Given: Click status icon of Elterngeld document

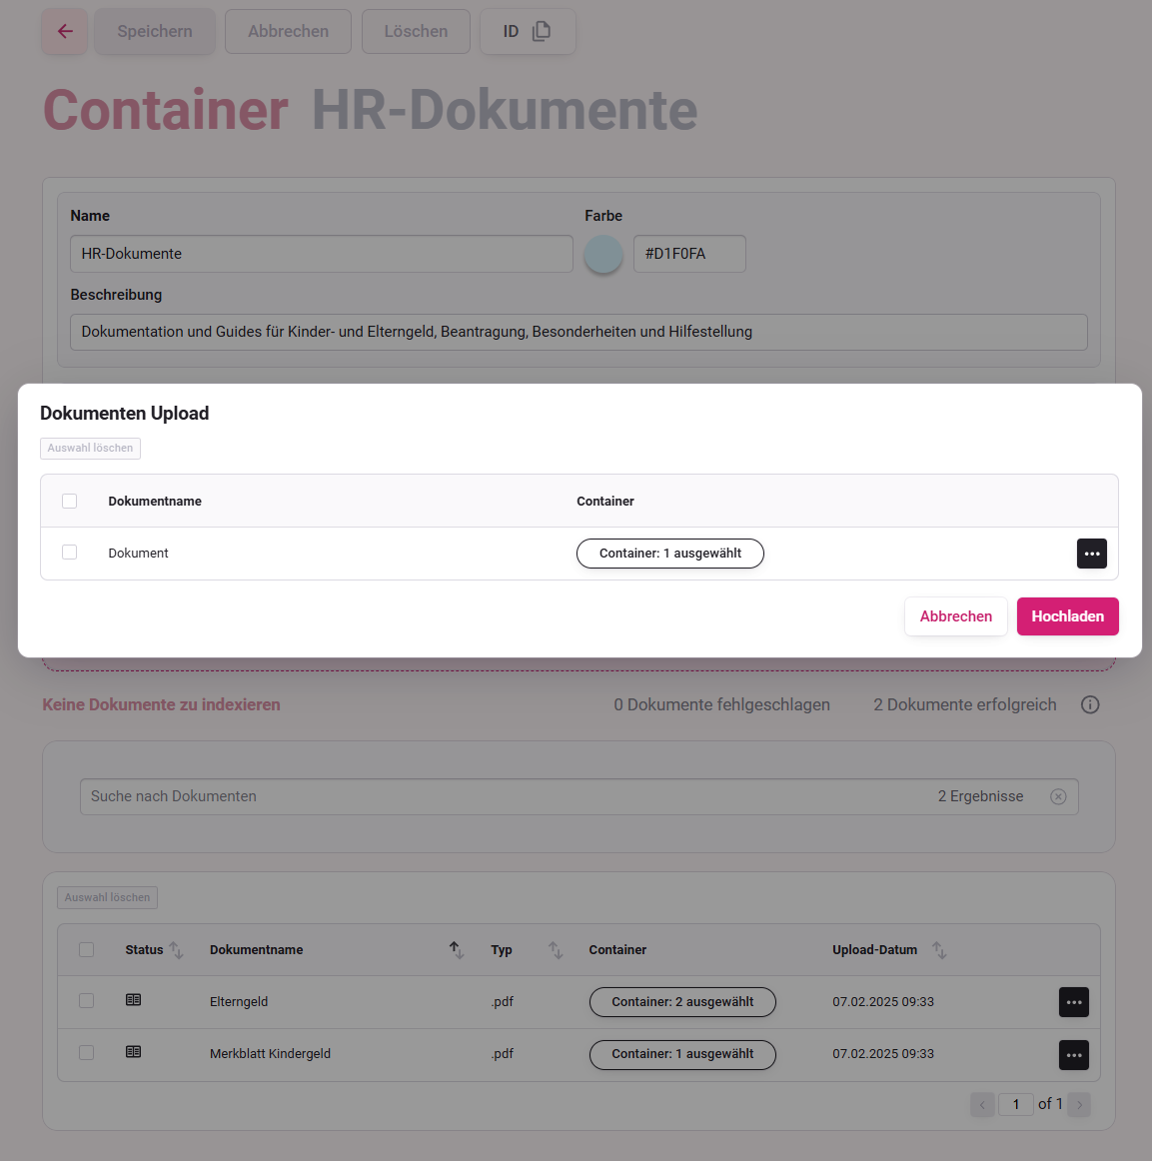Looking at the screenshot, I should pyautogui.click(x=133, y=1000).
